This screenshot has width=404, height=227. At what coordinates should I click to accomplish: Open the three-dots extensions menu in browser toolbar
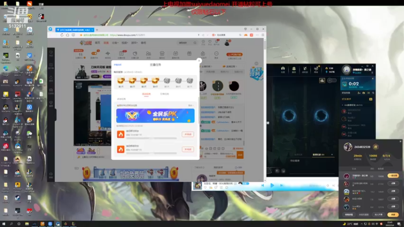tap(257, 35)
